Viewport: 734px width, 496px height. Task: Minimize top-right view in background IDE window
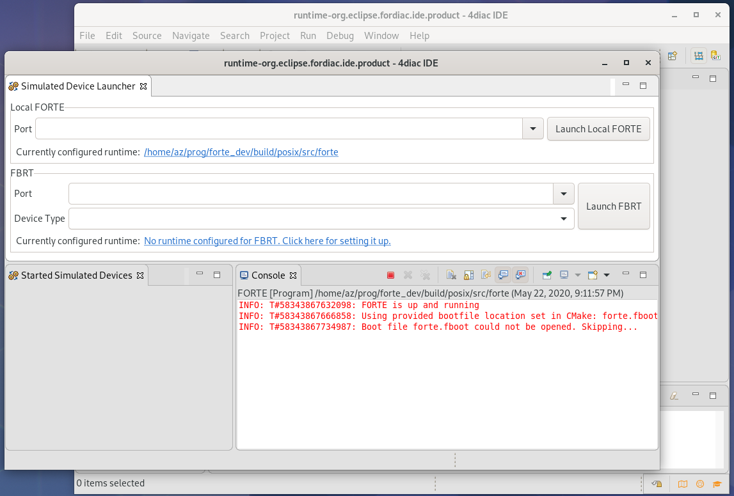tap(696, 77)
